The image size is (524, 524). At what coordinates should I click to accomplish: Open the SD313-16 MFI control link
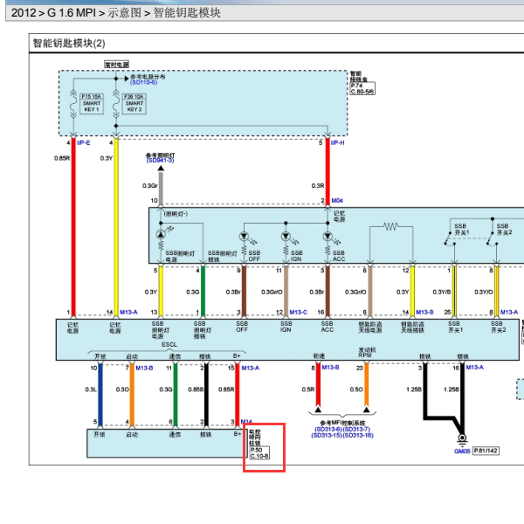358,436
